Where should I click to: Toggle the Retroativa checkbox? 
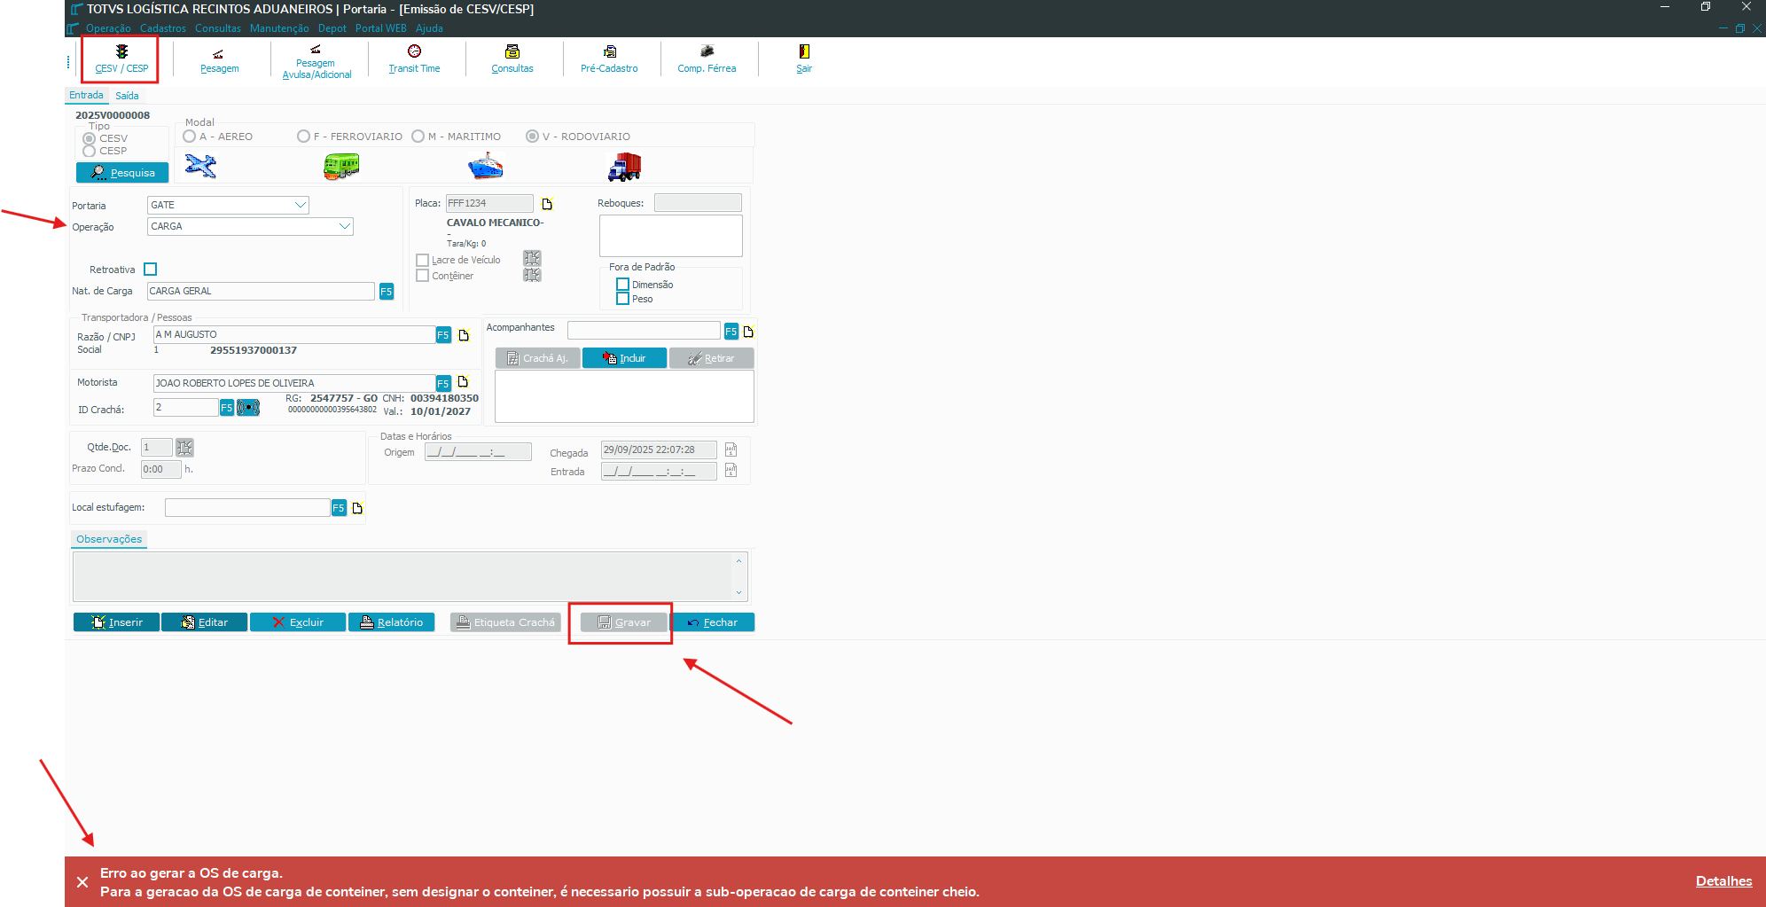151,270
